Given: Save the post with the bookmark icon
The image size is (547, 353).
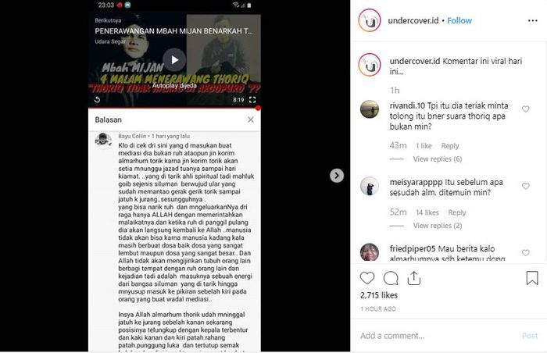Looking at the screenshot, I should 532,278.
